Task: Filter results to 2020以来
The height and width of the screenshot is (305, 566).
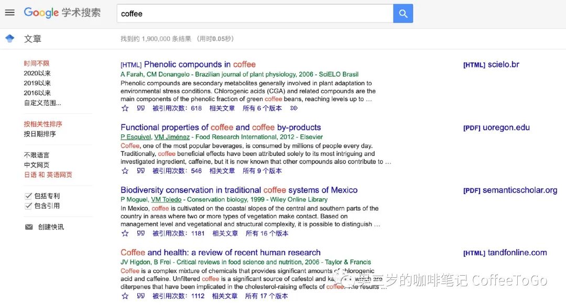Action: (37, 73)
